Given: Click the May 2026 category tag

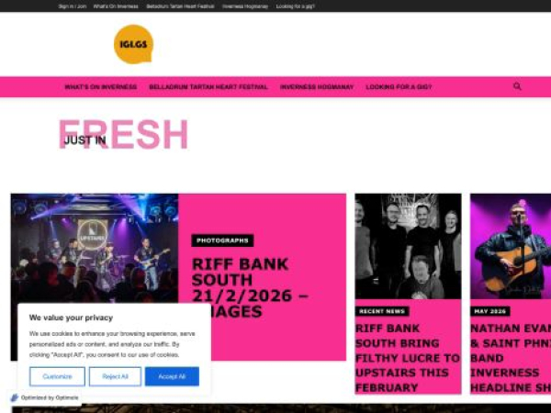Looking at the screenshot, I should pyautogui.click(x=489, y=311).
